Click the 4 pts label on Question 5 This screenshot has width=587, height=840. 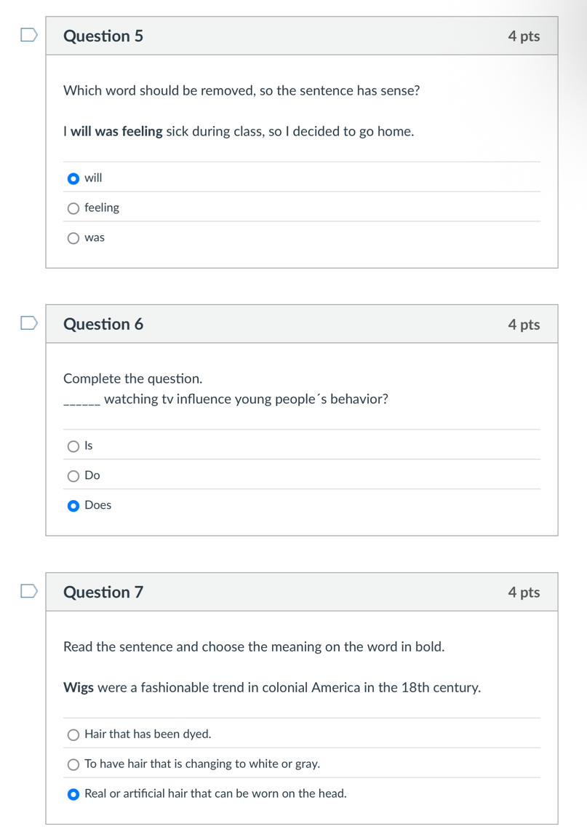click(x=524, y=36)
